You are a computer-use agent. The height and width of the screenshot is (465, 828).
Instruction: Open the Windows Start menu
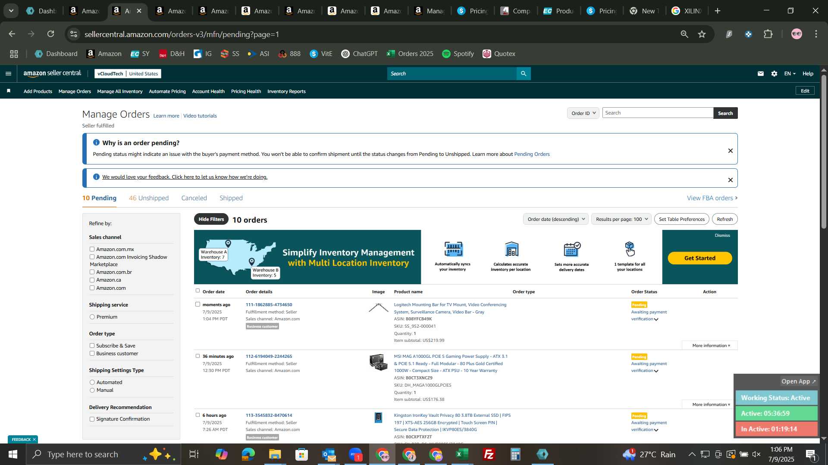(13, 454)
